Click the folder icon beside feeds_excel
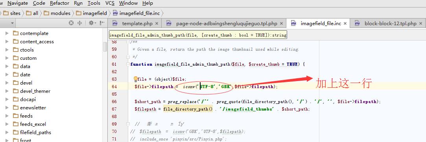This screenshot has width=426, height=142. 15,124
